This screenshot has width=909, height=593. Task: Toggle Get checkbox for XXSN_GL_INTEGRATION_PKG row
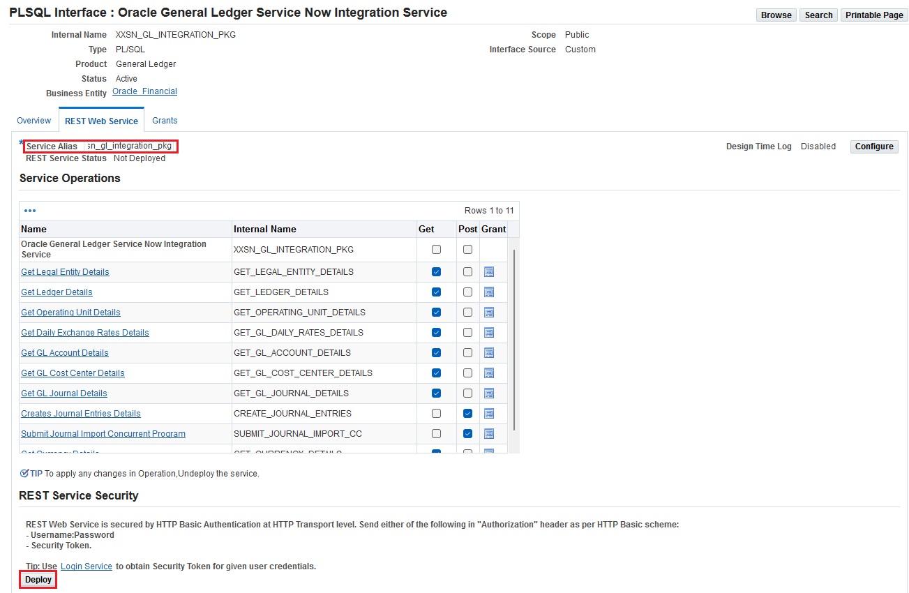point(437,249)
